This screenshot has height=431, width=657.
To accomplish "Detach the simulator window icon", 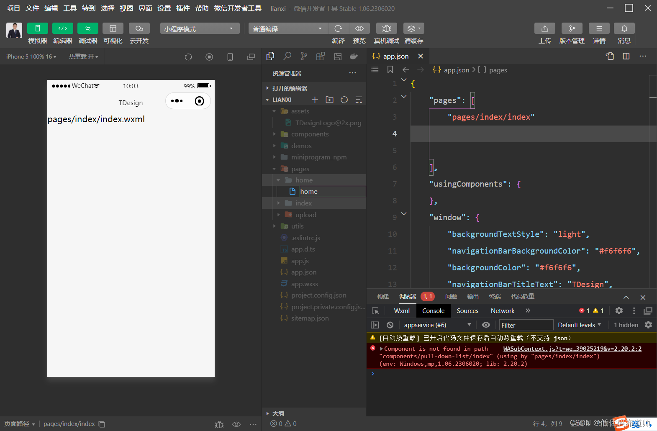I will click(x=251, y=57).
